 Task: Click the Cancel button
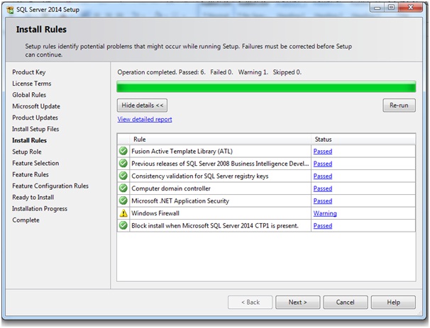click(x=346, y=302)
